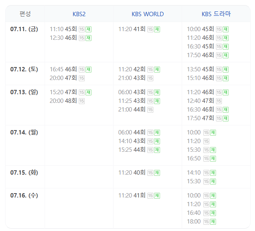
Task: Select the 07.14. (월) date row label
Action: [24, 132]
